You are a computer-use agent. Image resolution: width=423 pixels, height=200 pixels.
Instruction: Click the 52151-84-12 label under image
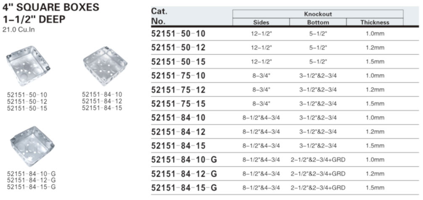[102, 101]
